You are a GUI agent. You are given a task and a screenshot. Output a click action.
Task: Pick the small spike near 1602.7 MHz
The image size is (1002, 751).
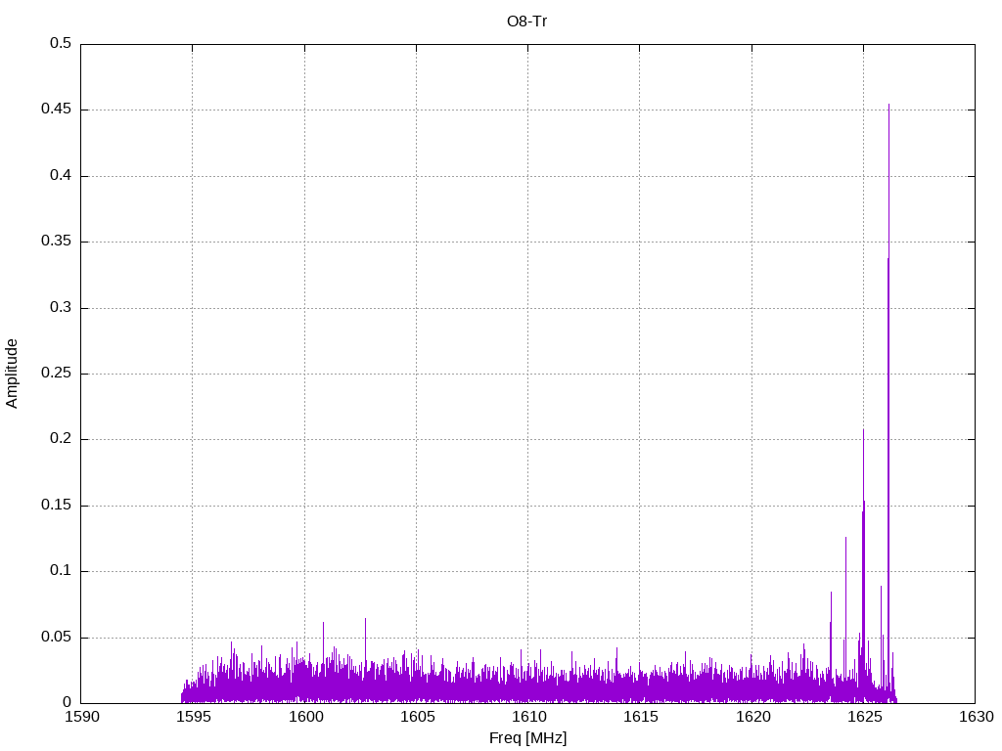click(x=365, y=619)
